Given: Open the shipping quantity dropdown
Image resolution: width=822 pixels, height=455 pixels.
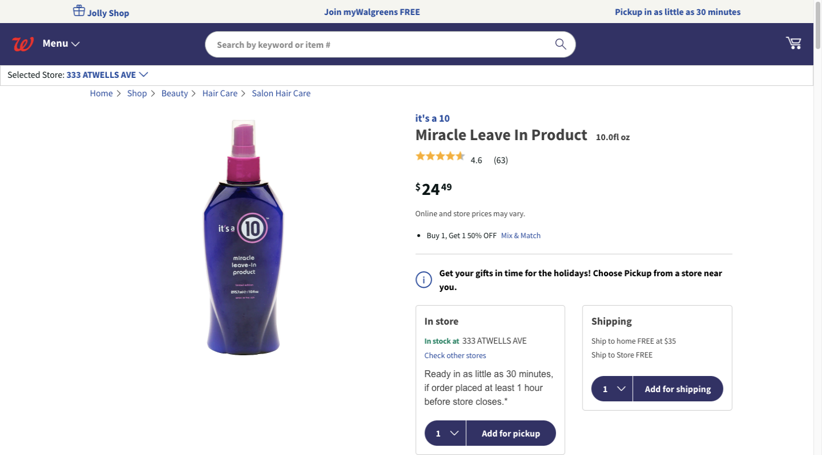Looking at the screenshot, I should 613,389.
